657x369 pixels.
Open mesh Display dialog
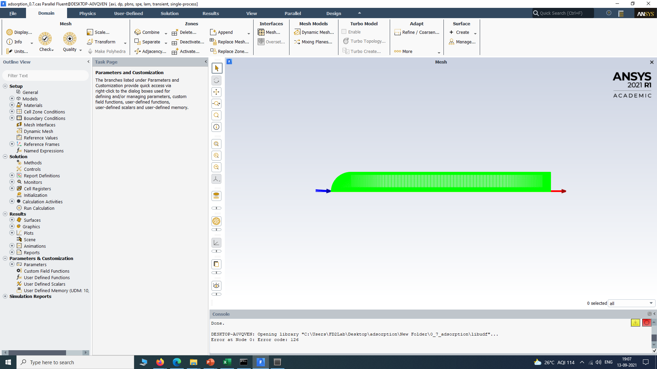click(x=20, y=32)
